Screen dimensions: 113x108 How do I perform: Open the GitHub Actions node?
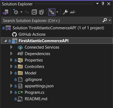click(x=32, y=34)
